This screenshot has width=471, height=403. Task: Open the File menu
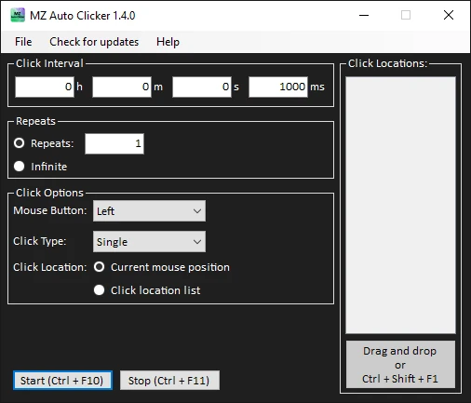[23, 42]
